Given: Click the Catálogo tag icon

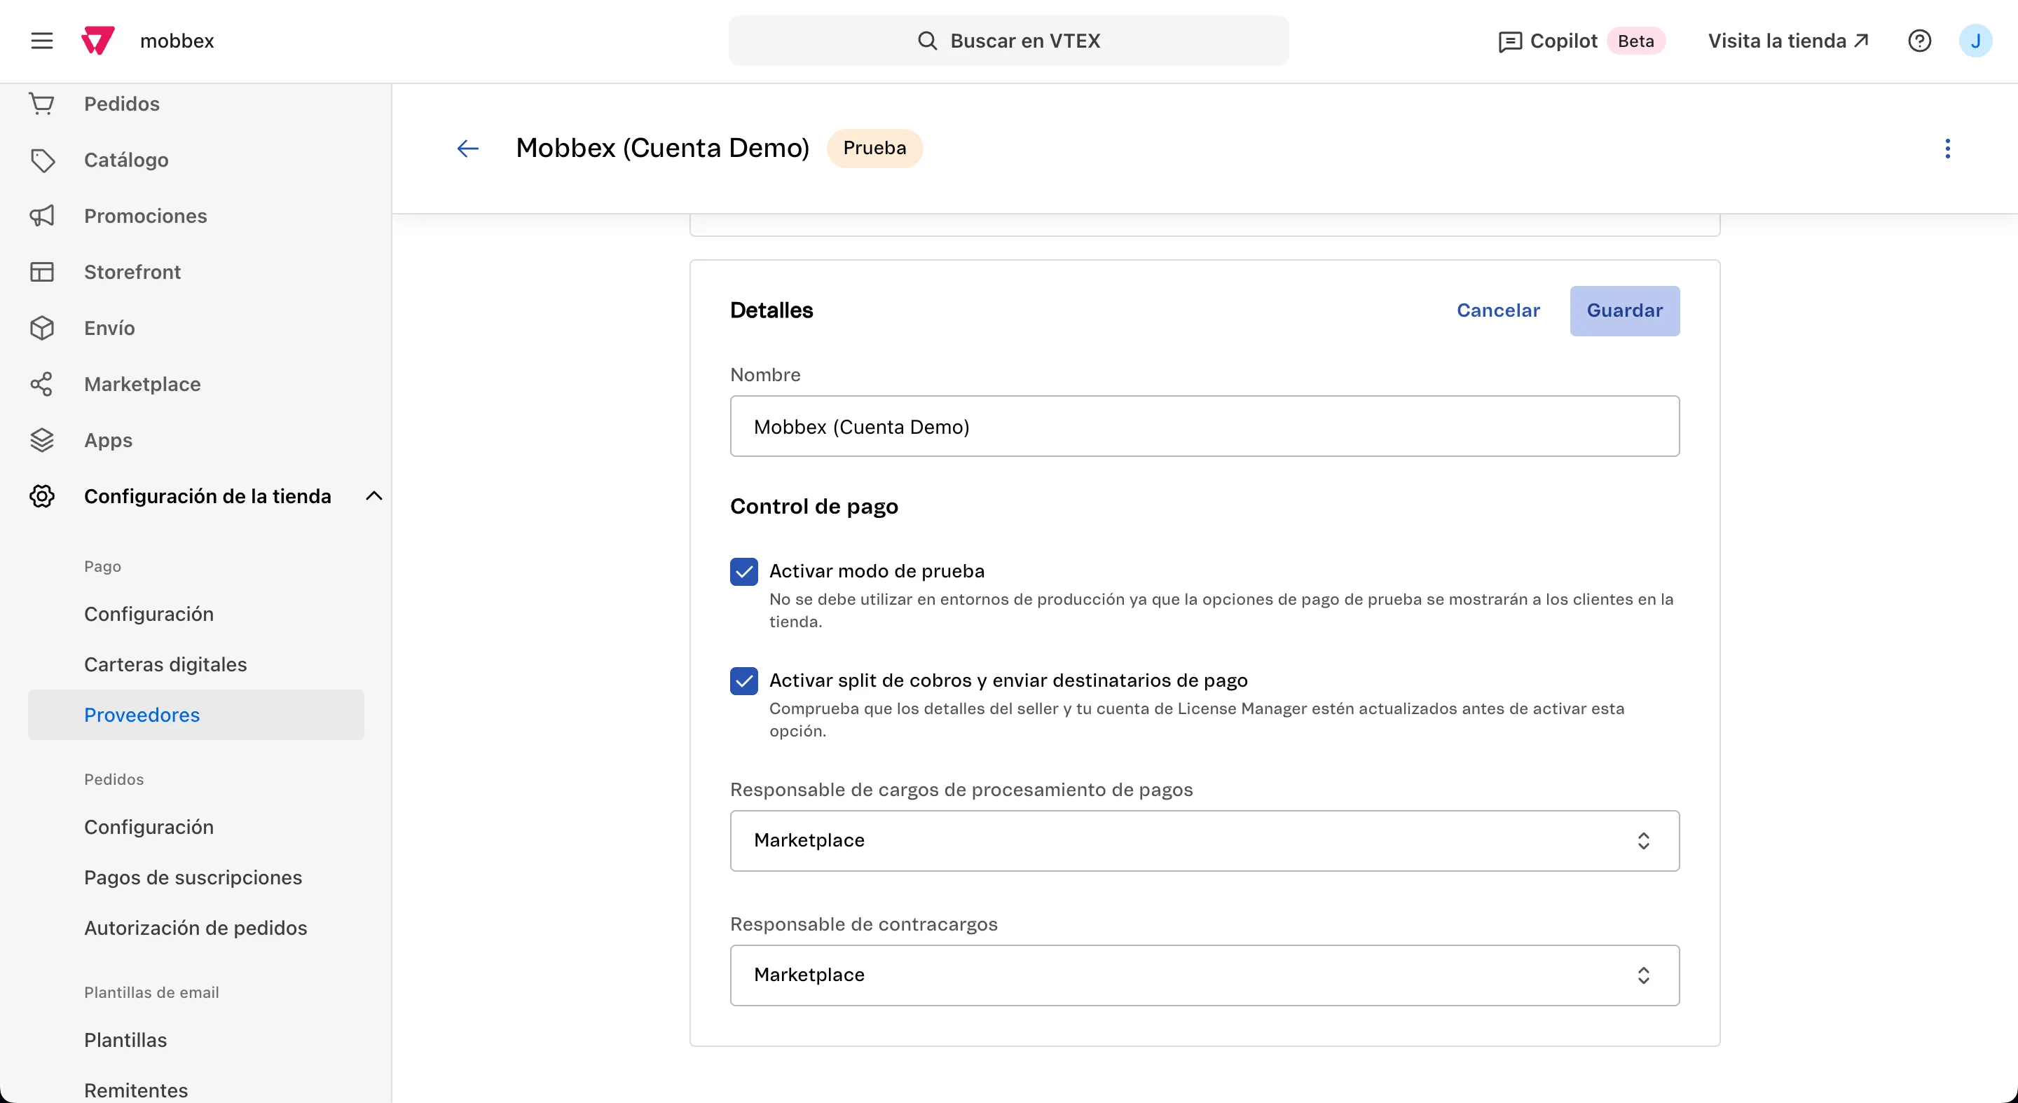Looking at the screenshot, I should coord(41,160).
